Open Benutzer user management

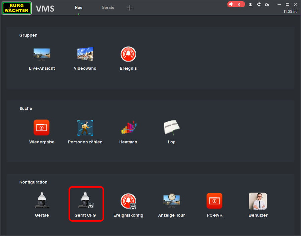click(258, 201)
